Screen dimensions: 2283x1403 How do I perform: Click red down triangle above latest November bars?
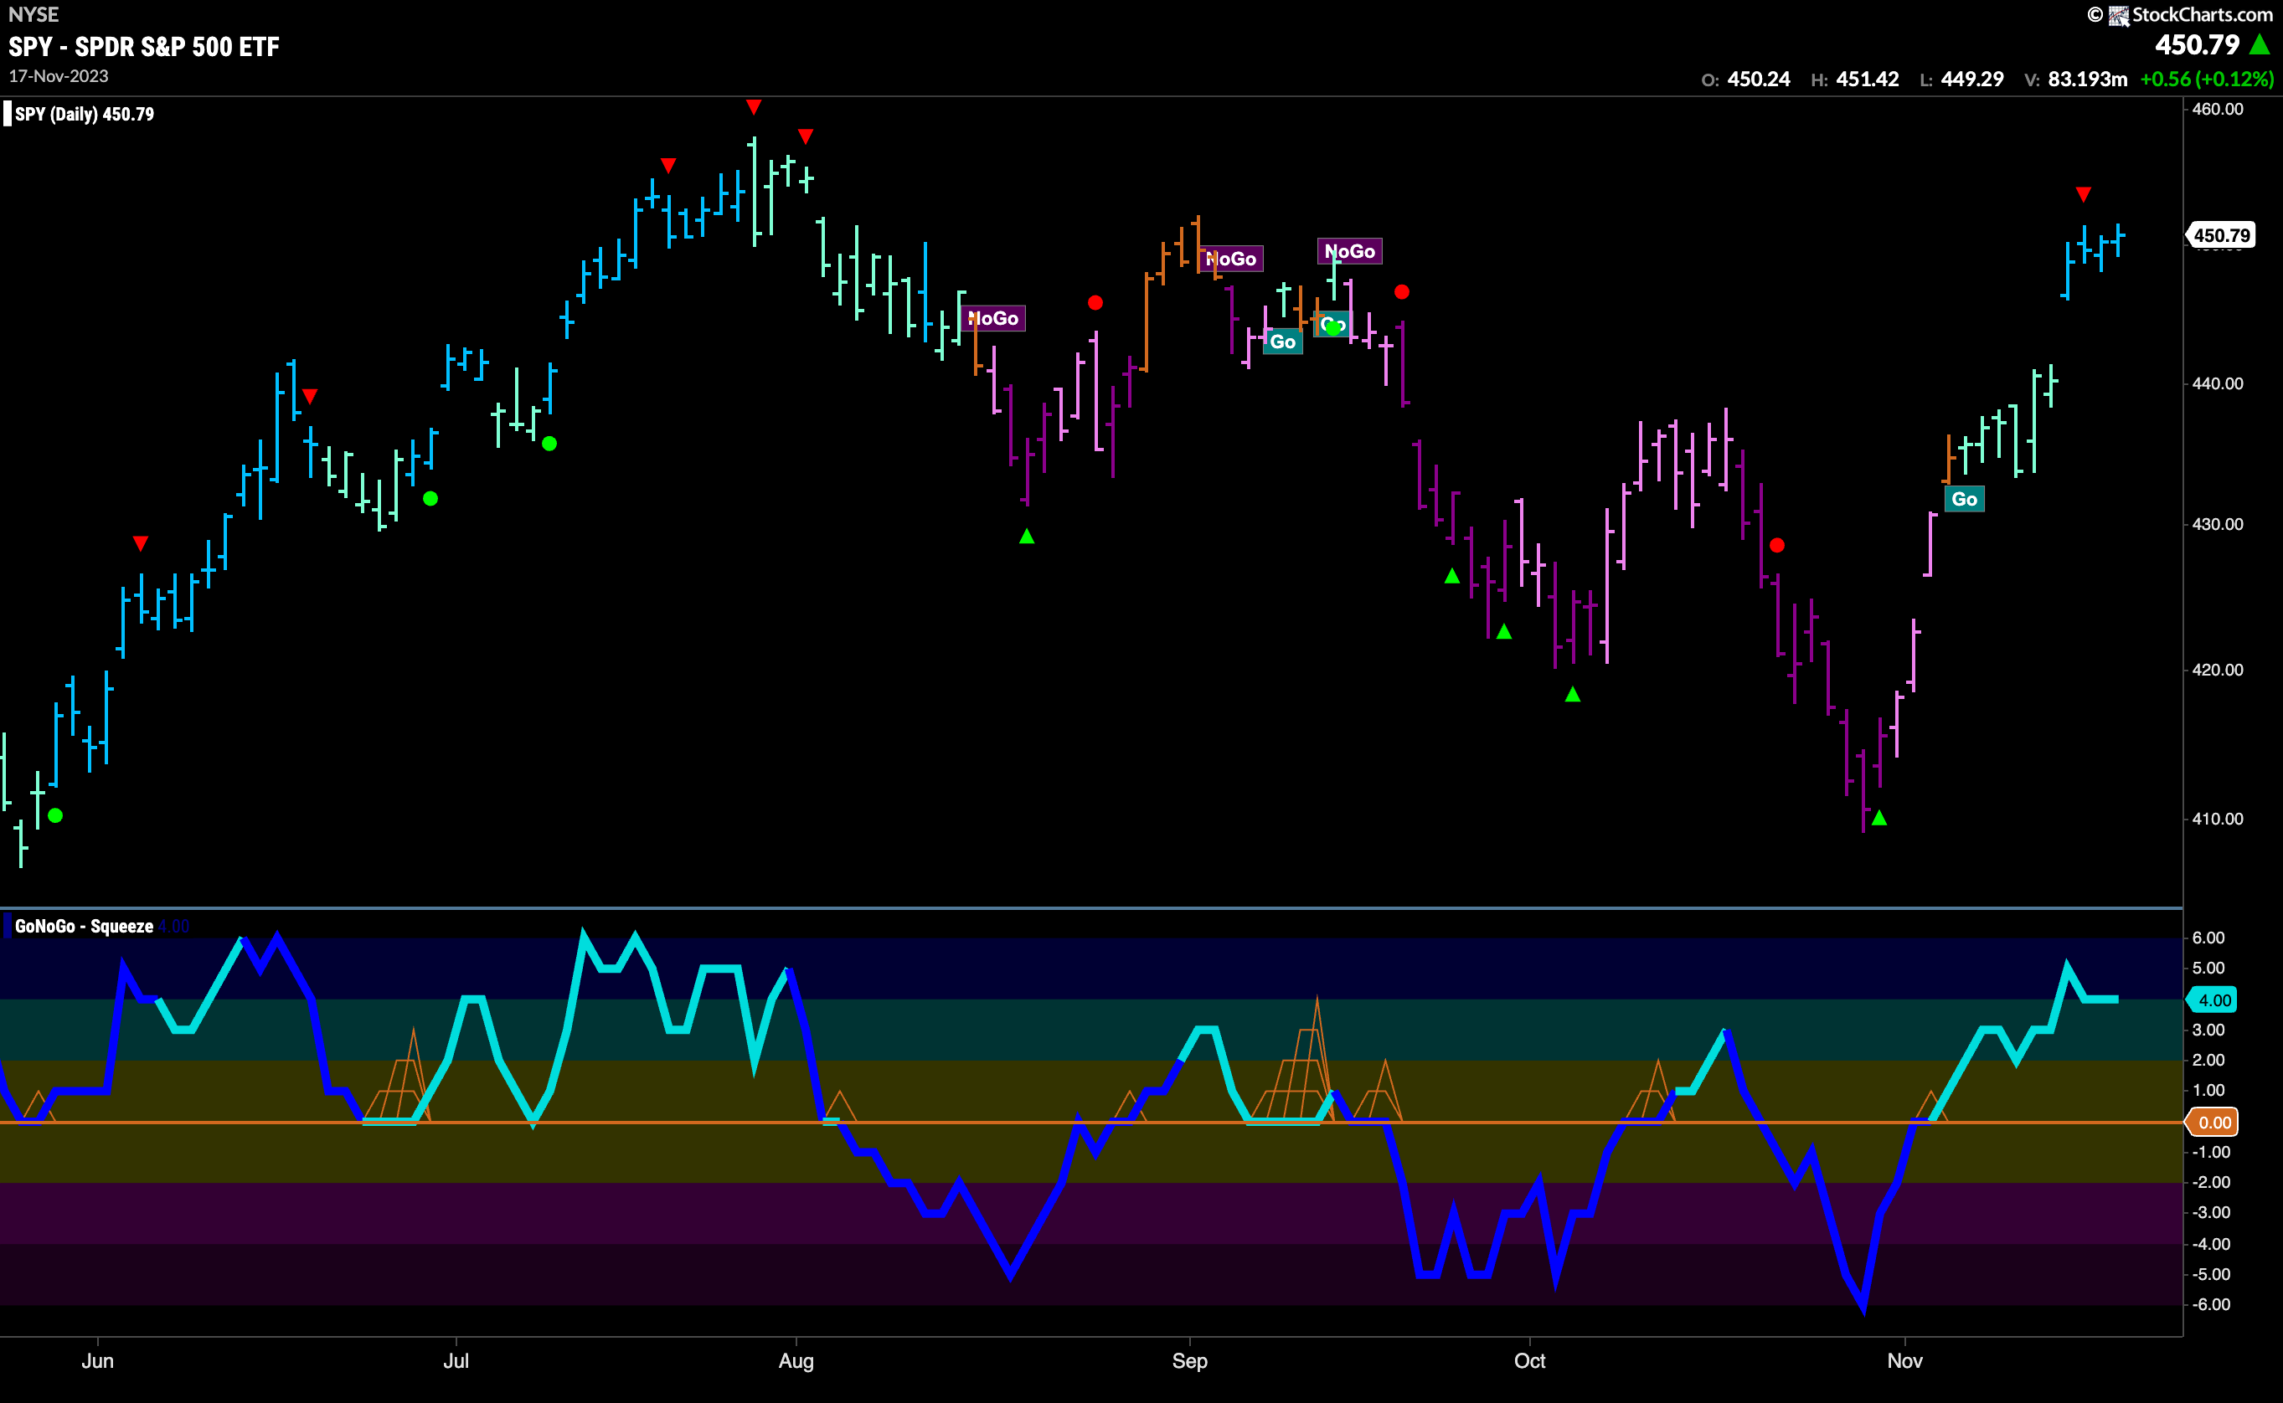[2084, 194]
